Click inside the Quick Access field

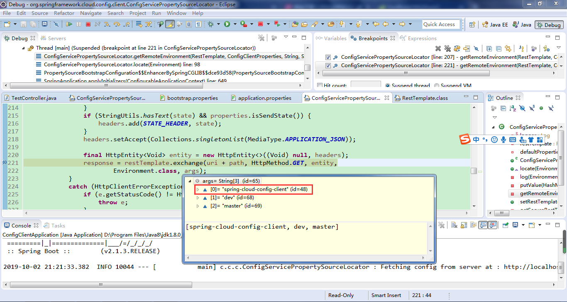(x=441, y=24)
